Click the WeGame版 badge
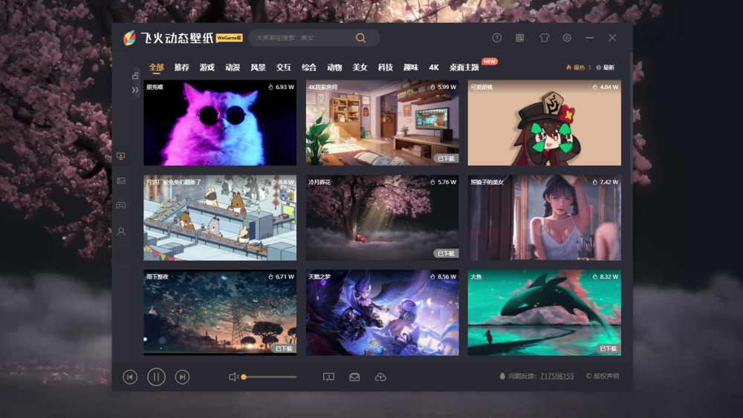Viewport: 743px width, 418px height. click(230, 38)
